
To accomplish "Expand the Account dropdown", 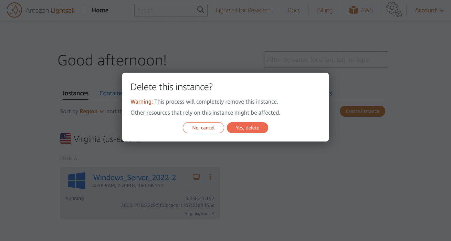I will (429, 10).
